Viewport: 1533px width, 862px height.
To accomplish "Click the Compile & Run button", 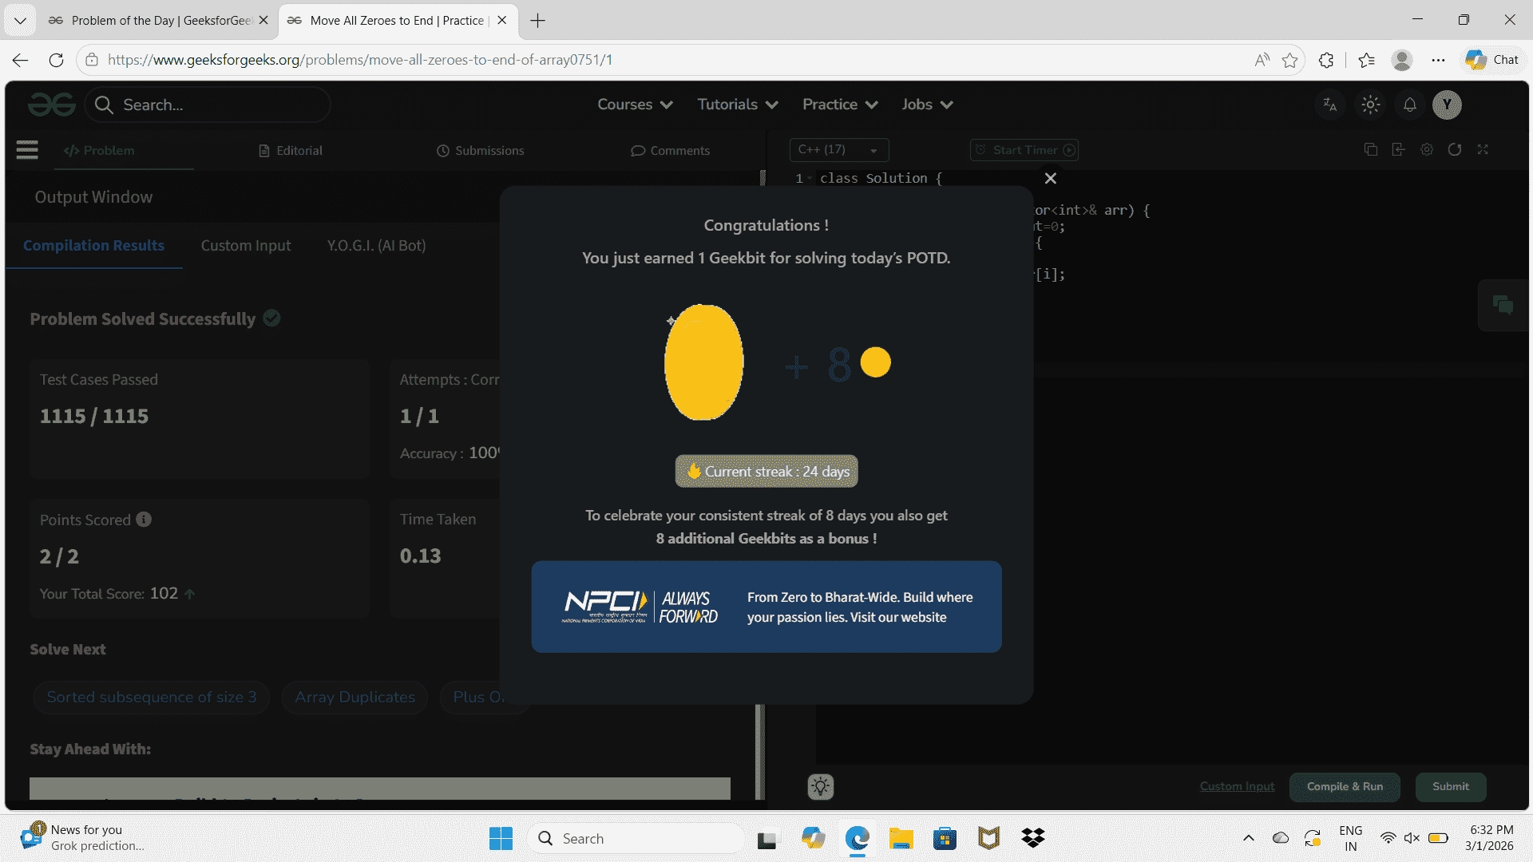I will pos(1345,787).
